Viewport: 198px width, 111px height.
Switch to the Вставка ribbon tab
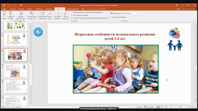coord(21,9)
